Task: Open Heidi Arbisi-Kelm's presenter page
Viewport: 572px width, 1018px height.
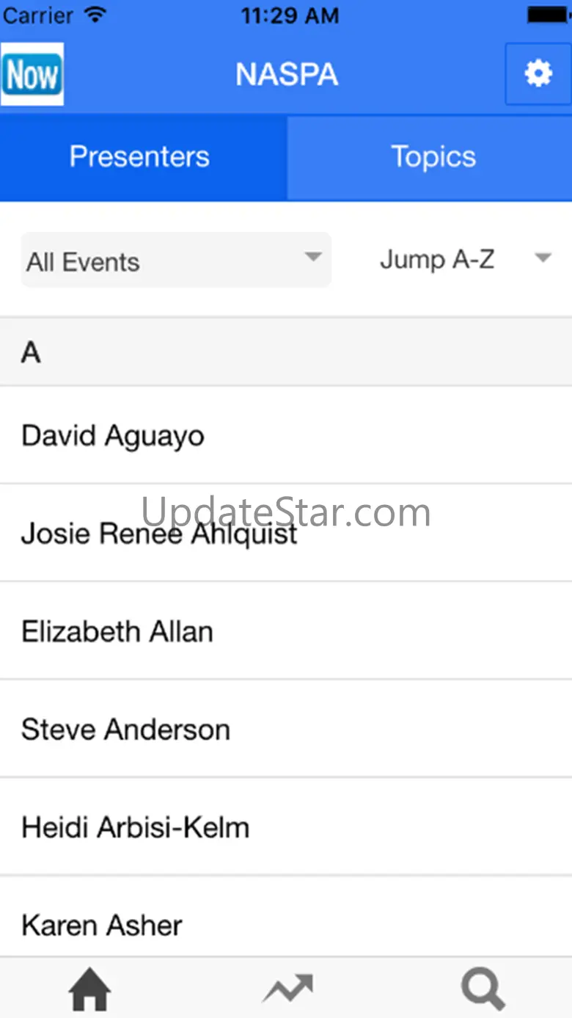Action: click(x=136, y=827)
